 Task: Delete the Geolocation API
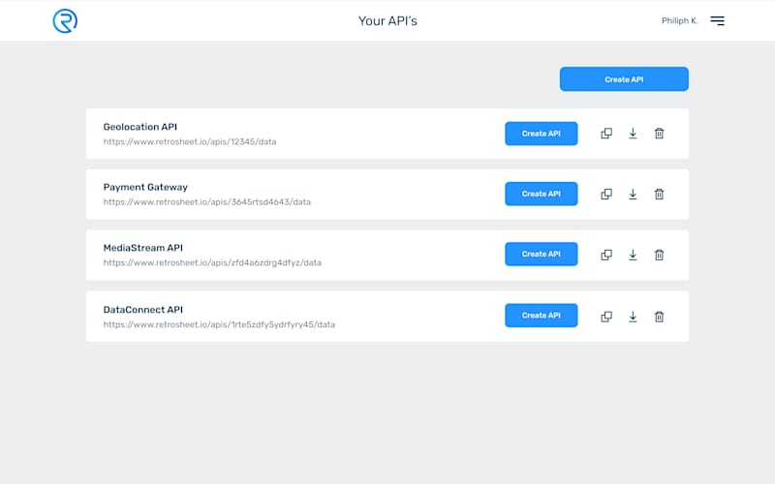659,134
